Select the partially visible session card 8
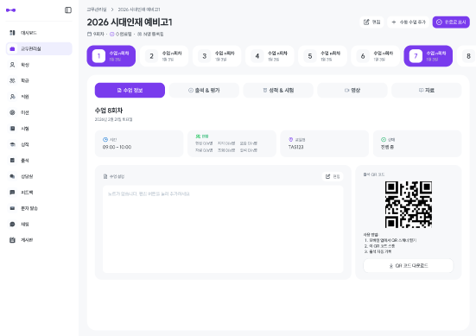 [466, 56]
